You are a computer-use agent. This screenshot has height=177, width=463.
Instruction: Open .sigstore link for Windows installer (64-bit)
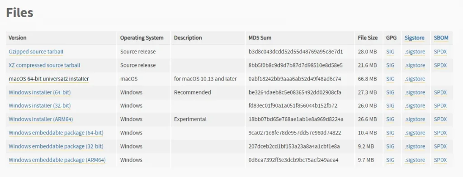pyautogui.click(x=415, y=92)
